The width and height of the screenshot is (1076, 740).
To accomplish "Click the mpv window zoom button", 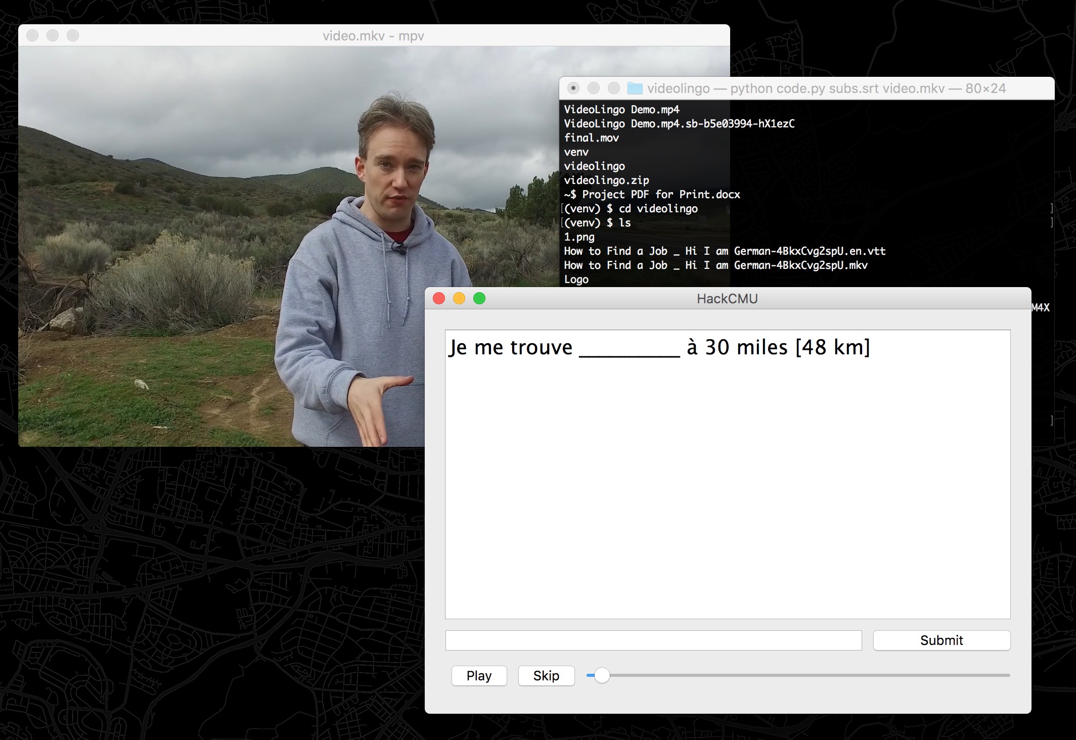I will tap(73, 35).
